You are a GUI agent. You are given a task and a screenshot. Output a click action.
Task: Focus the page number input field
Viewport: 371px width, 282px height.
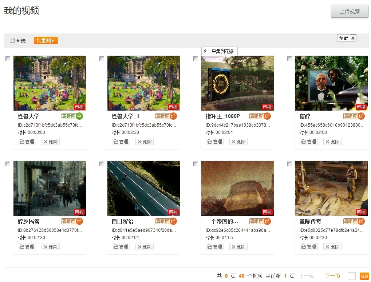click(x=352, y=276)
